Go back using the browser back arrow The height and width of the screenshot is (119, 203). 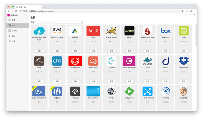click(9, 11)
